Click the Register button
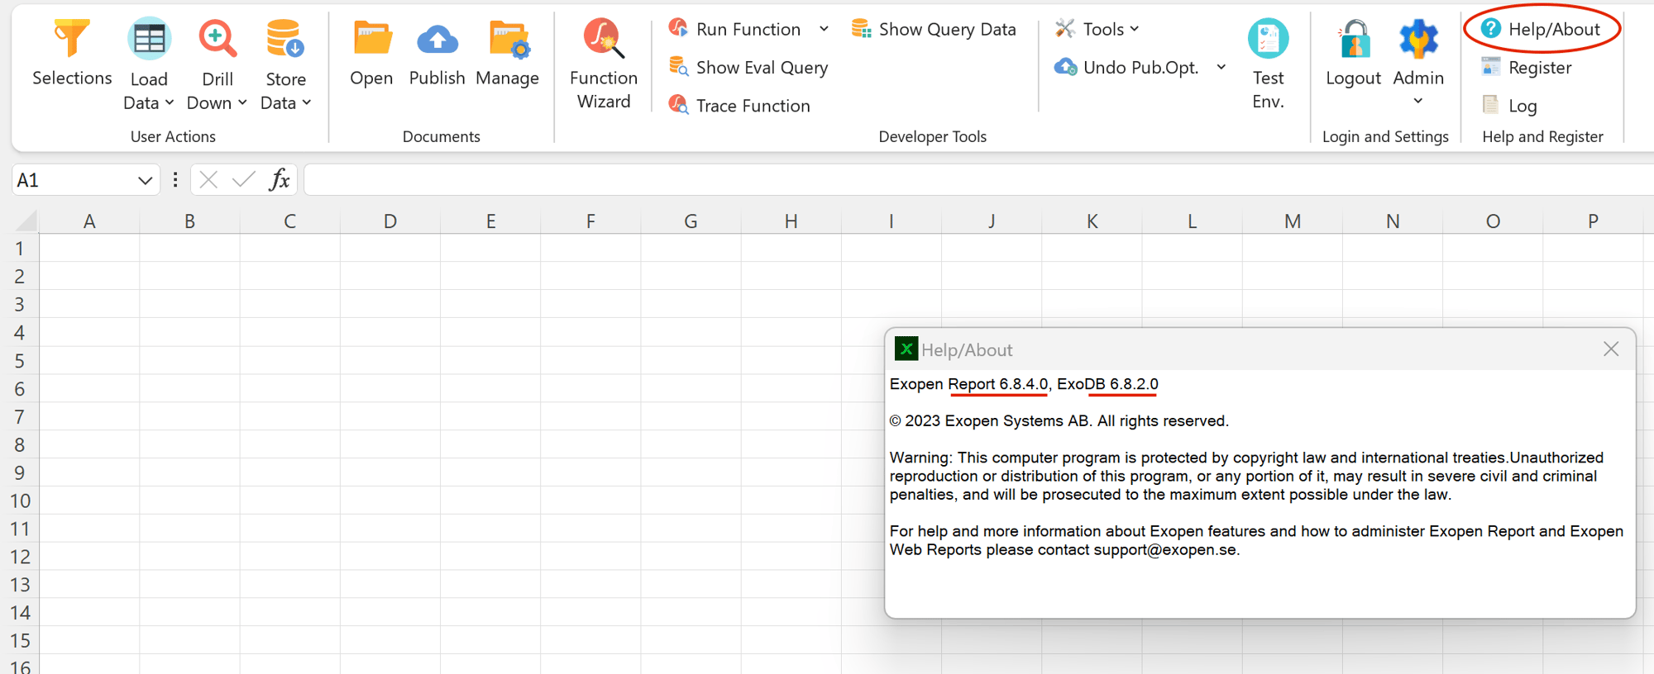The image size is (1654, 674). pos(1527,67)
